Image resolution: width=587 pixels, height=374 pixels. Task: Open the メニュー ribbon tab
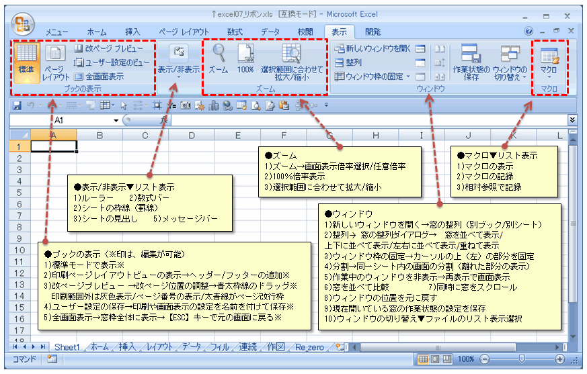(x=57, y=32)
